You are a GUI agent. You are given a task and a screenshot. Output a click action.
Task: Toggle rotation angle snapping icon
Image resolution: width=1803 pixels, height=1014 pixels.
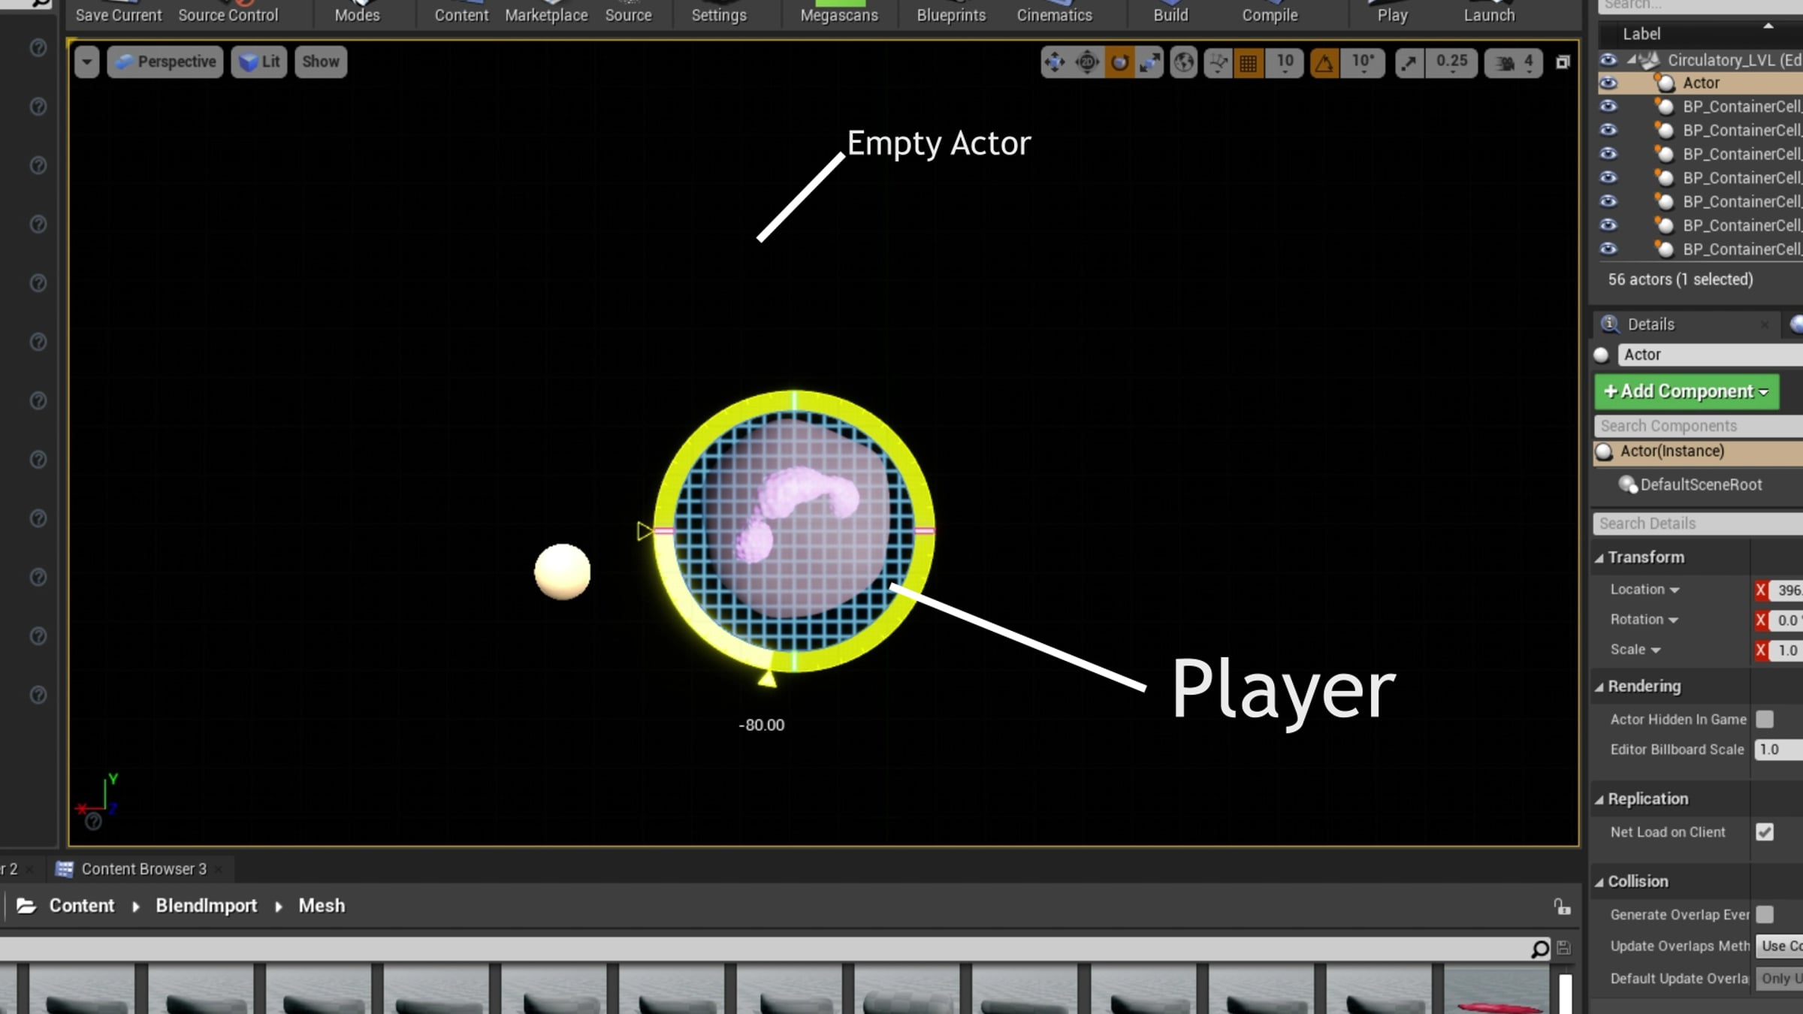tap(1325, 62)
